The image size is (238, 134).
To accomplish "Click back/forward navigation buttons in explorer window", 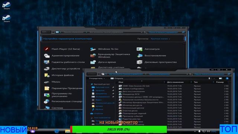I will [92, 74].
